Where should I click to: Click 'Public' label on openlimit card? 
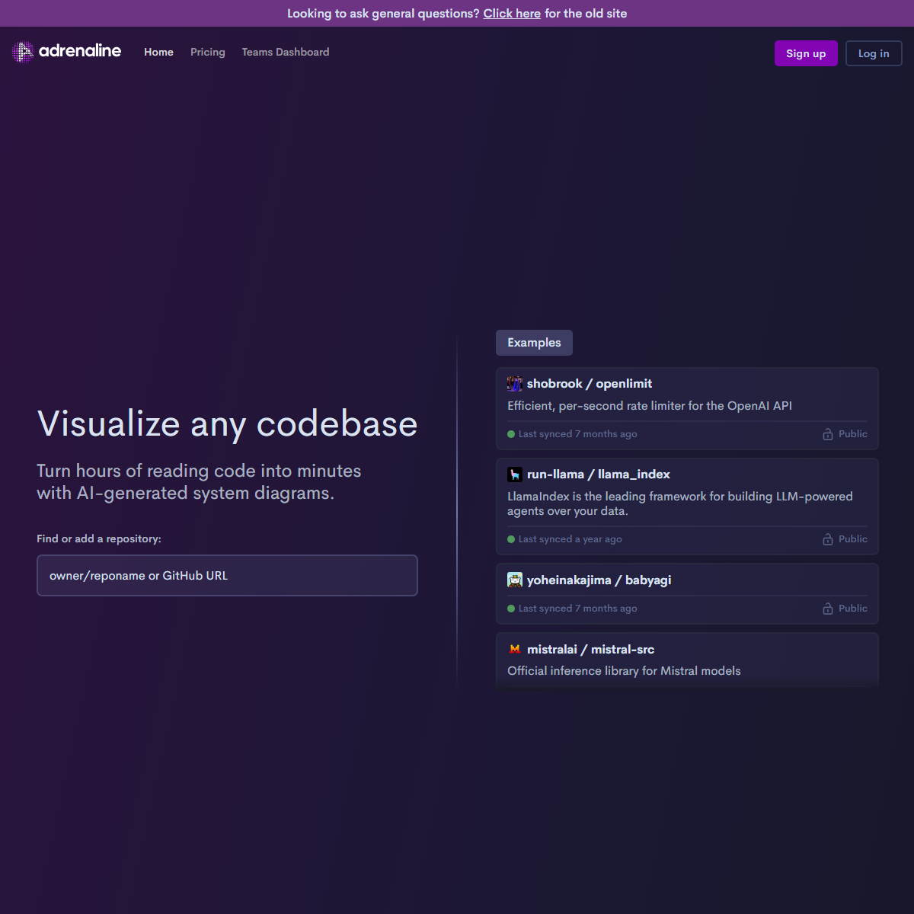pyautogui.click(x=853, y=434)
